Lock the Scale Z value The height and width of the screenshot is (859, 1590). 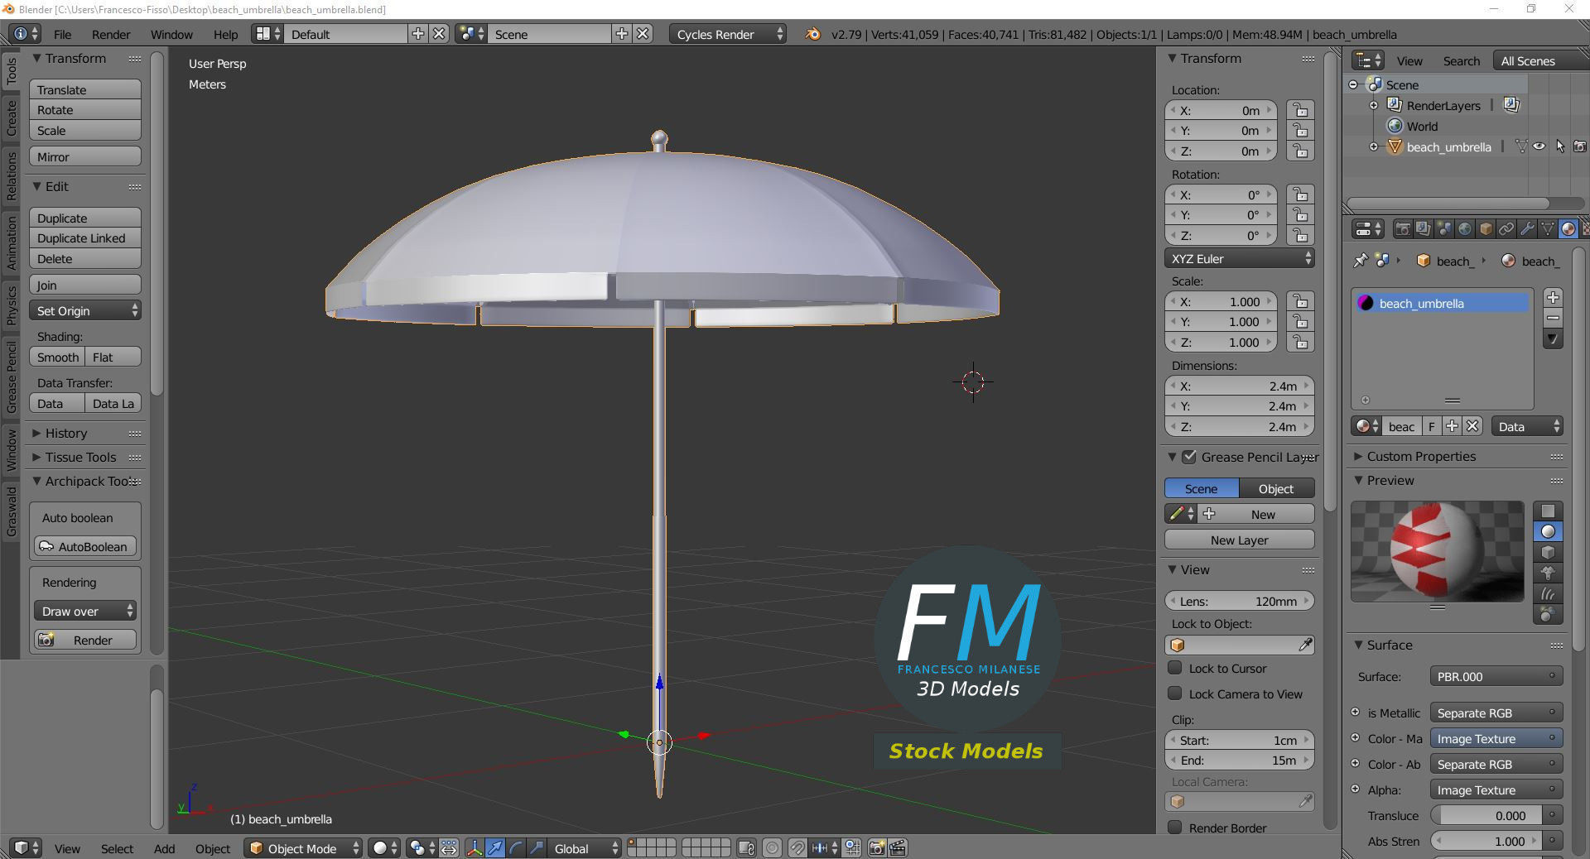coord(1301,342)
